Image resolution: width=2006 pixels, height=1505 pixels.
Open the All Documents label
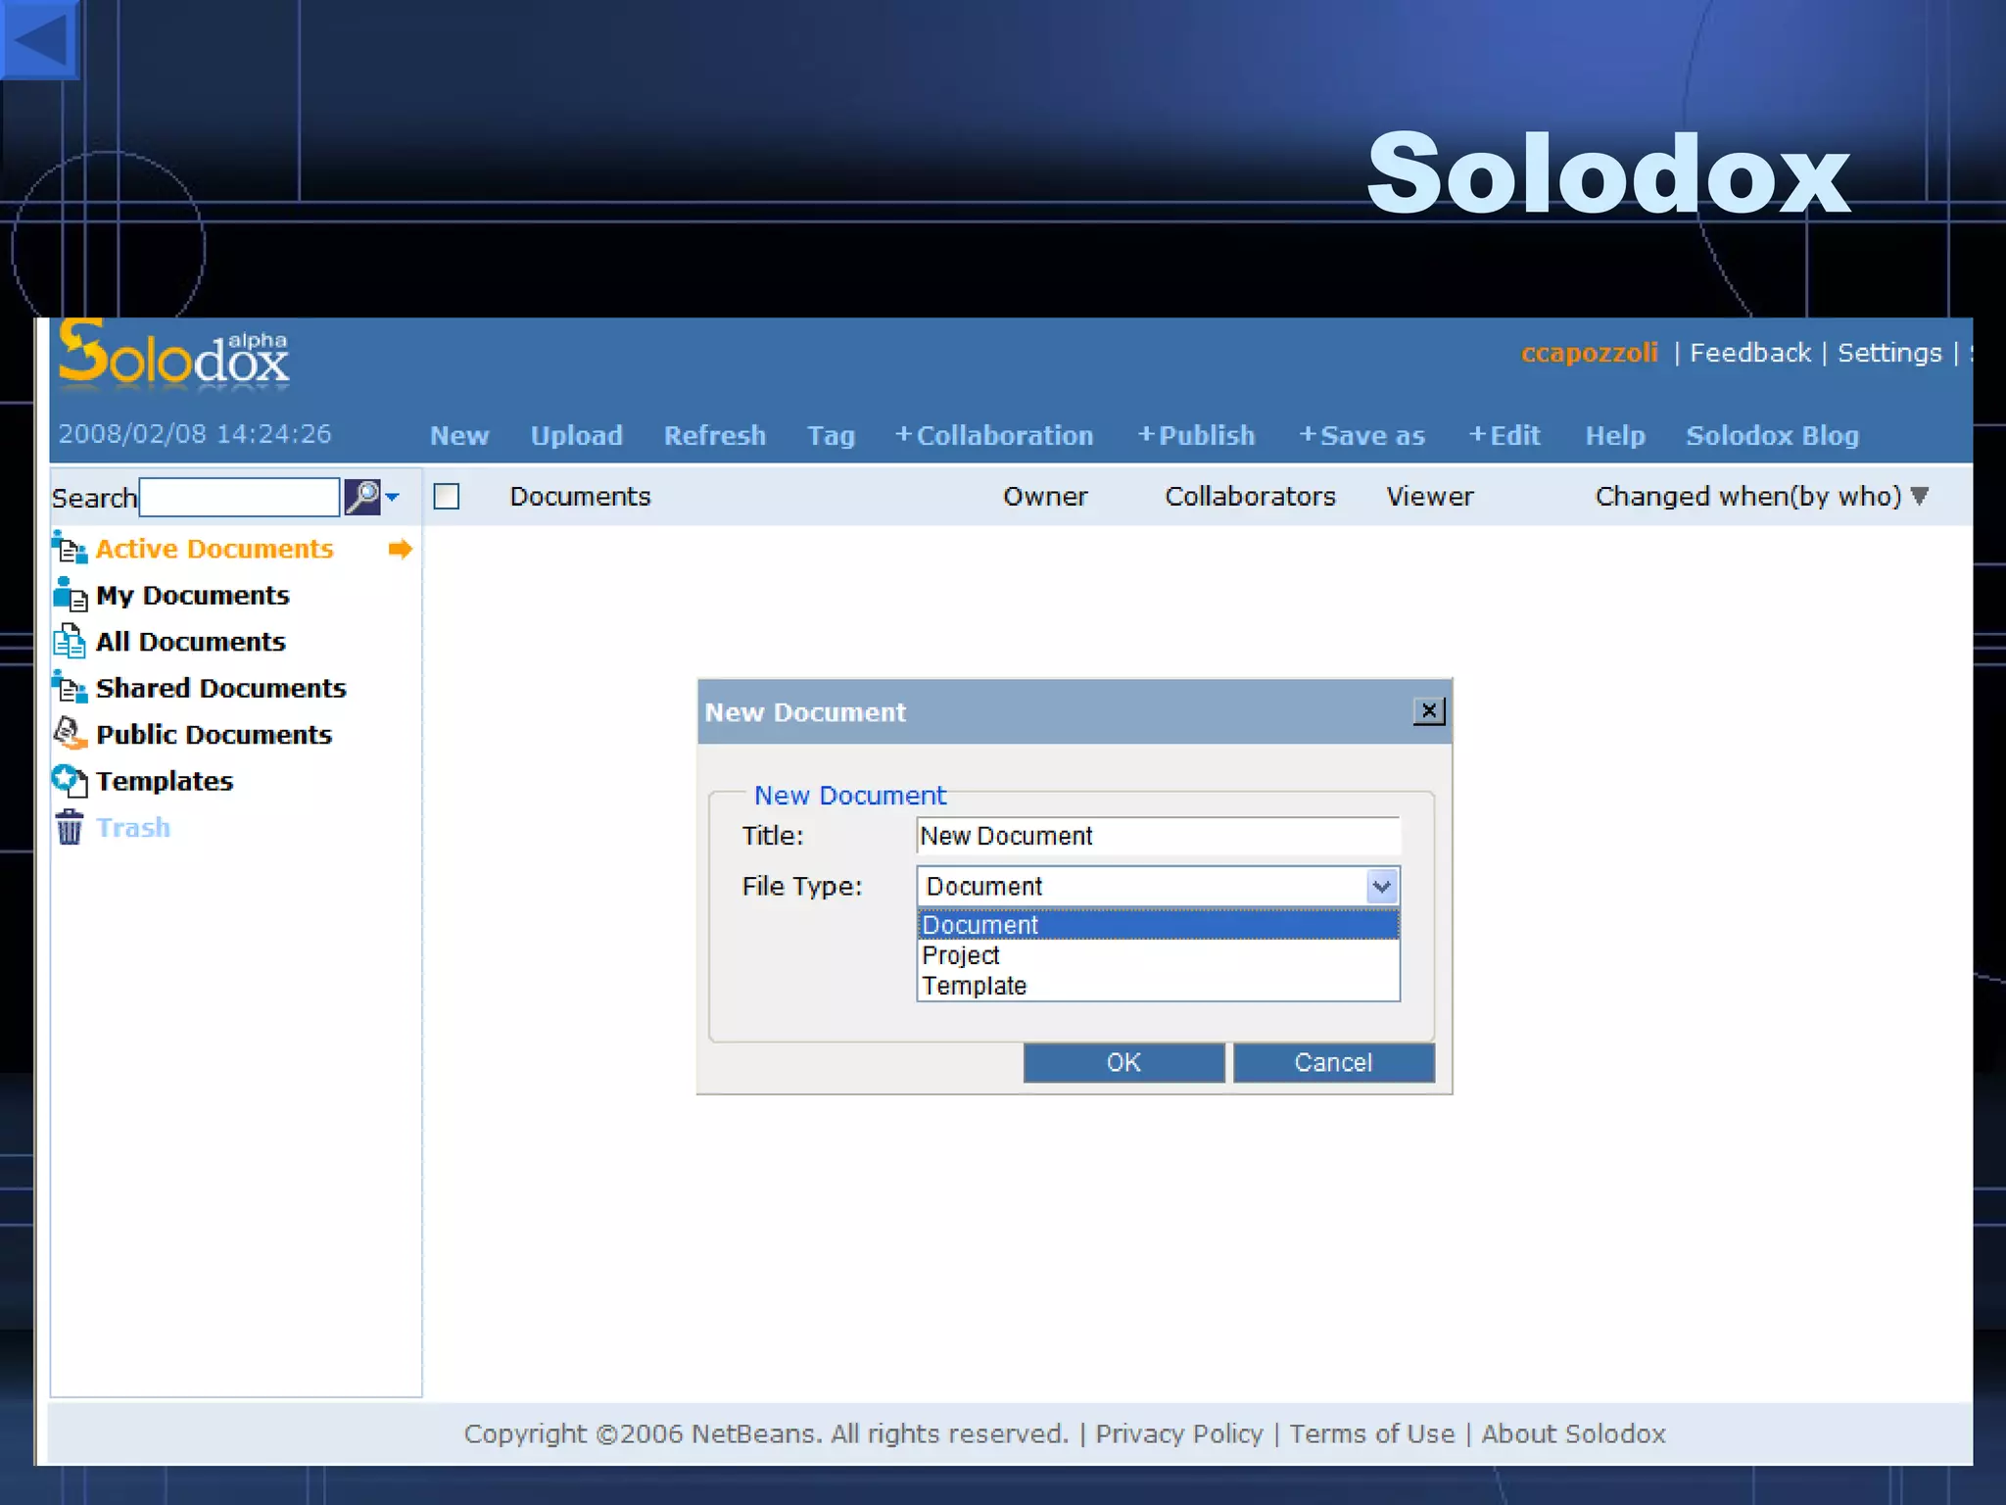tap(191, 642)
